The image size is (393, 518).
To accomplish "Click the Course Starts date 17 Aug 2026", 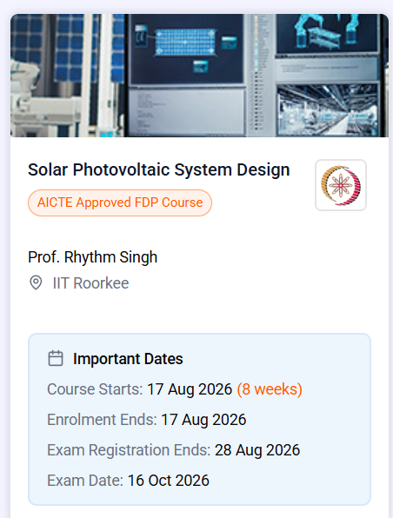I will (x=190, y=389).
